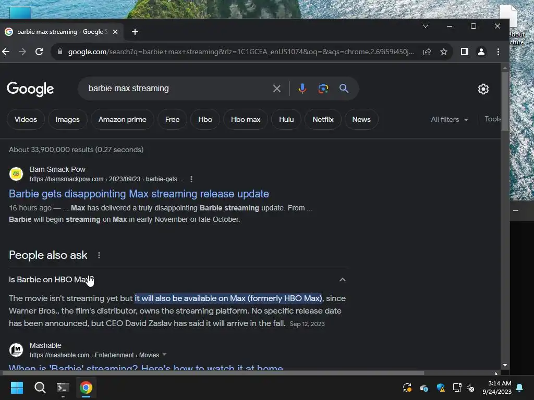Image resolution: width=534 pixels, height=400 pixels.
Task: Click the horizontal scrollbar thumb
Action: tap(213, 373)
